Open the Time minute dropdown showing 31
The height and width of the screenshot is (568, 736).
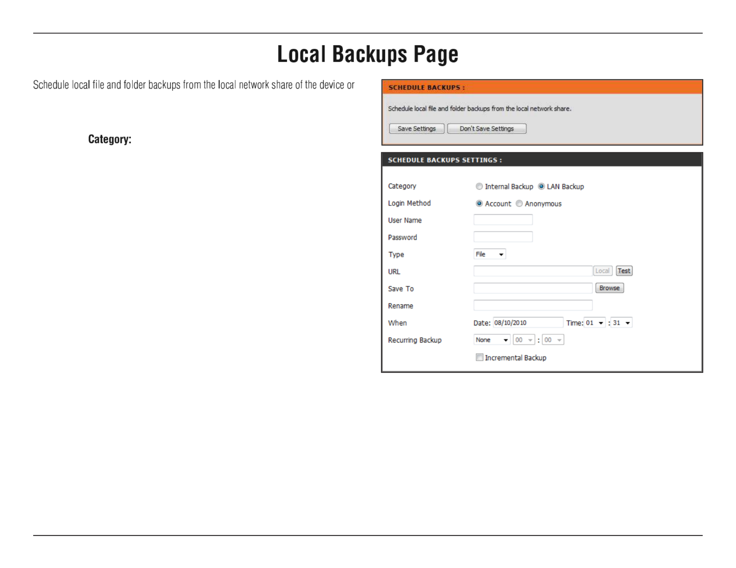(x=622, y=323)
